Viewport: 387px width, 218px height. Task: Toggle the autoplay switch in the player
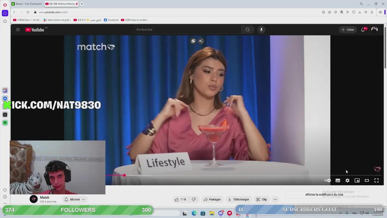[328, 180]
